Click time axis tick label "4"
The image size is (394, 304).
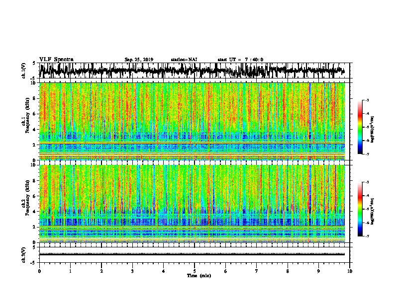tap(164, 271)
